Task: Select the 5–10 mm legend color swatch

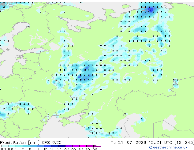Action: coord(33,146)
